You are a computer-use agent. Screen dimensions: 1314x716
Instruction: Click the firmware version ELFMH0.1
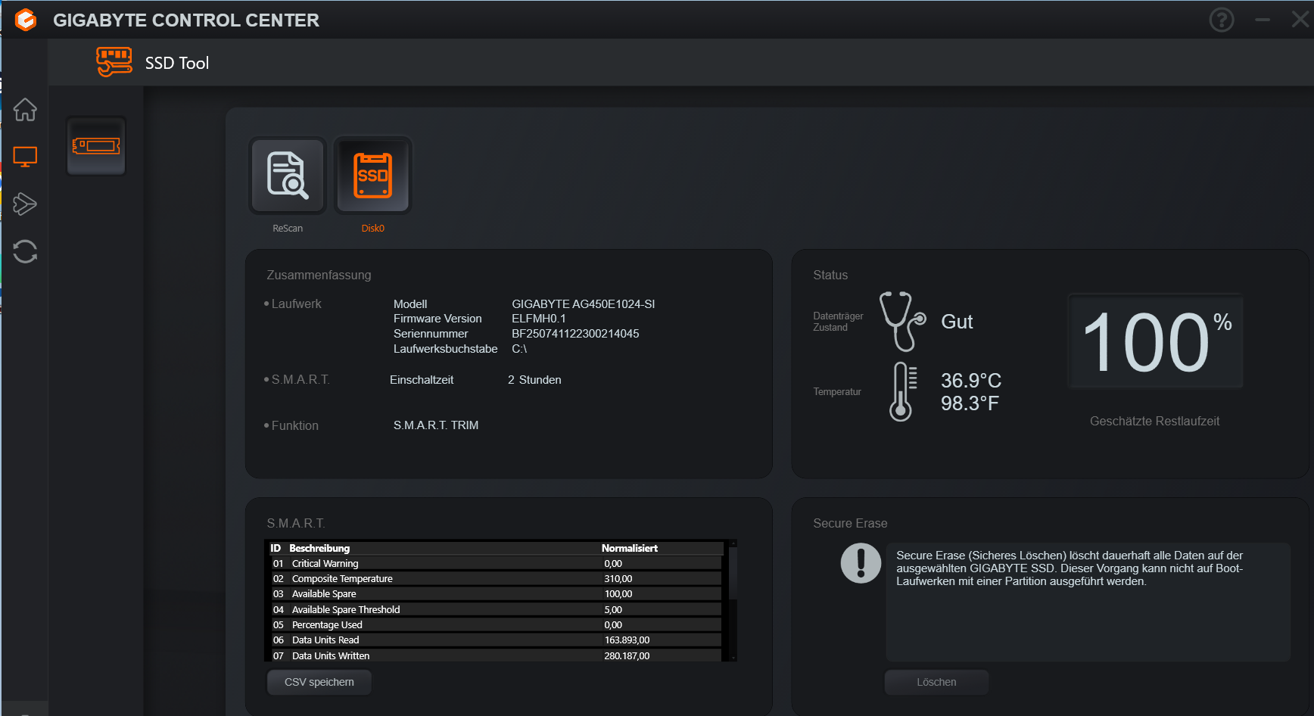tap(539, 319)
